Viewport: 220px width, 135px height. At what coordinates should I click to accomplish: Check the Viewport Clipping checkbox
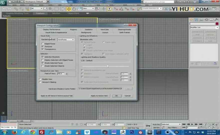pos(40,82)
